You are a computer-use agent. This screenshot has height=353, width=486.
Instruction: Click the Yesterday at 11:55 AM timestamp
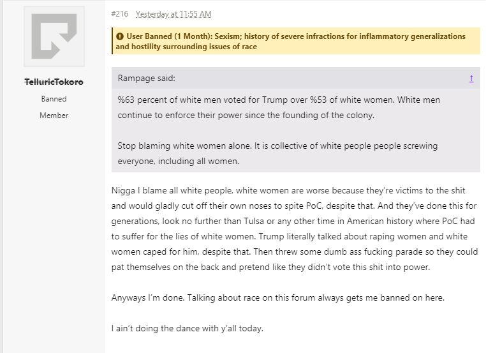pyautogui.click(x=173, y=14)
